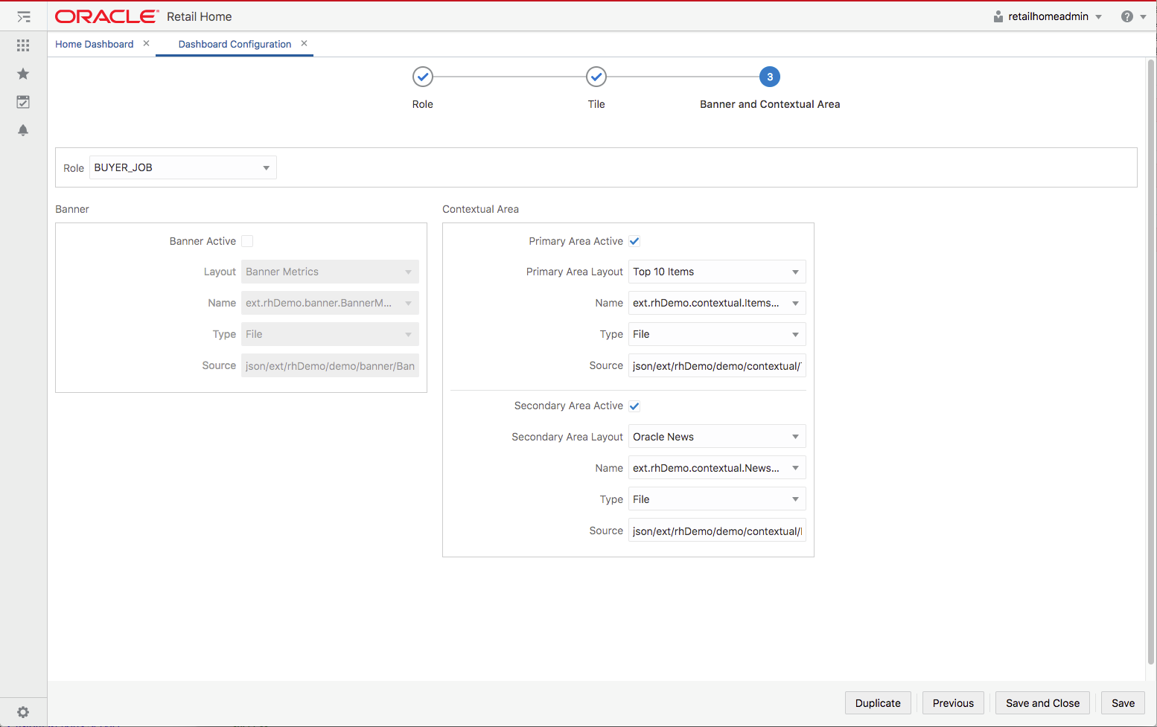
Task: Toggle the navigation menu hamburger icon
Action: (x=24, y=16)
